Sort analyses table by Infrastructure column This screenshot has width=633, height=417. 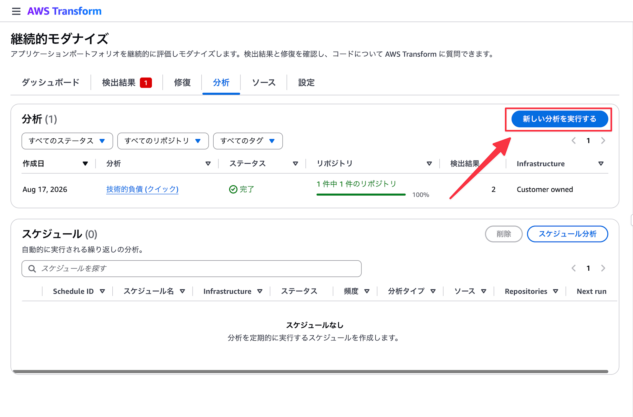click(601, 164)
